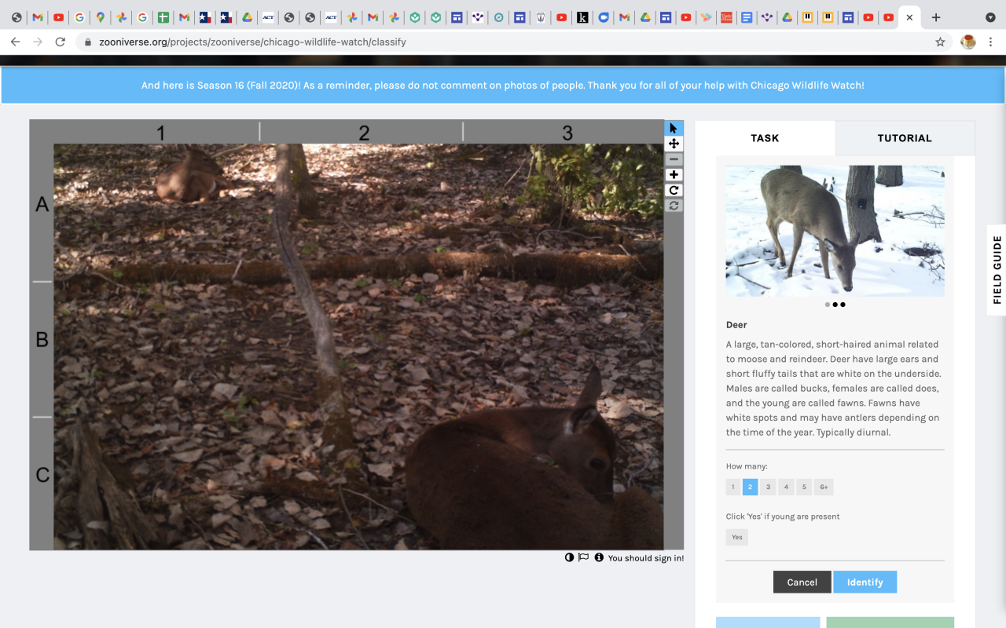Screen dimensions: 1006x628
Task: Open the Chrome three-dot menu
Action: pos(990,42)
